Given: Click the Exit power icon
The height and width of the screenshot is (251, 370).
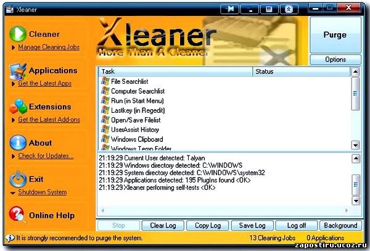Looking at the screenshot, I should (18, 179).
